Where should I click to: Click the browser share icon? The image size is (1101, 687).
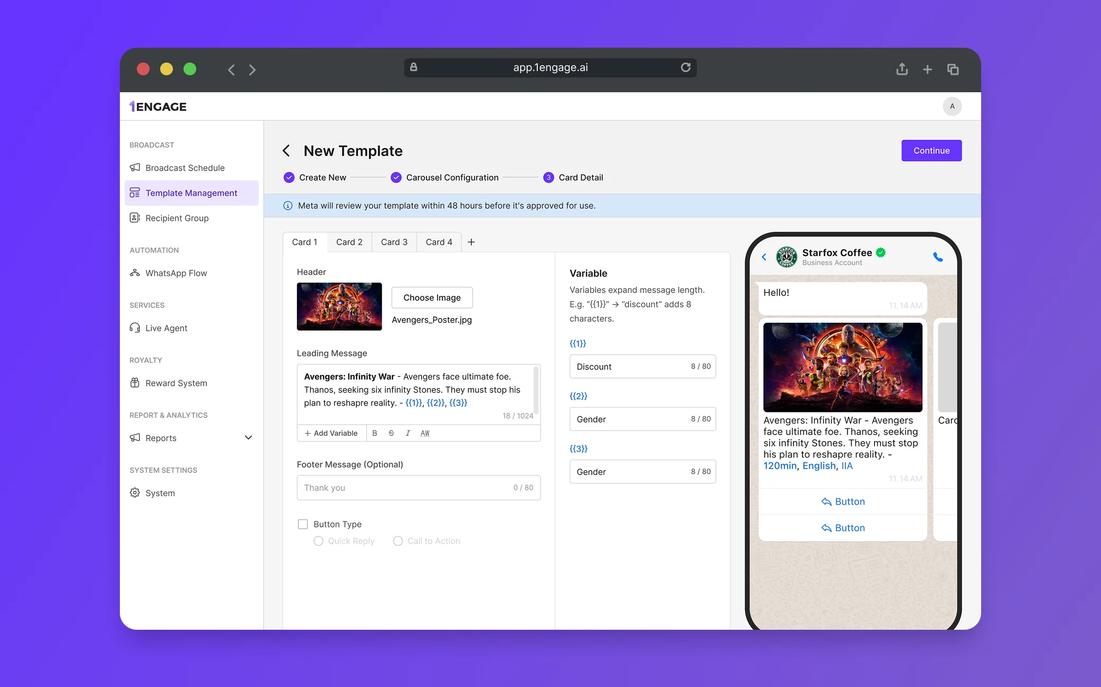902,69
